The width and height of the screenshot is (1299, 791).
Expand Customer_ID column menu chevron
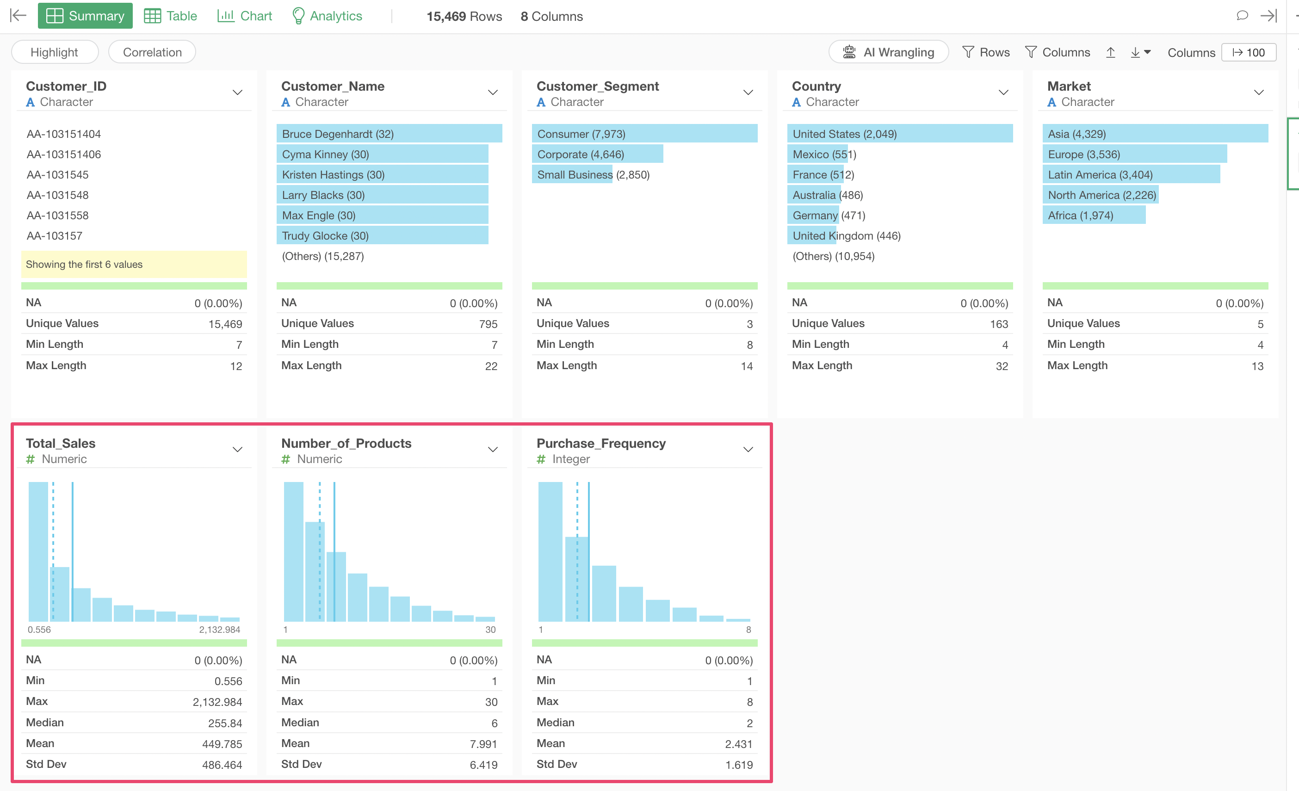coord(237,93)
